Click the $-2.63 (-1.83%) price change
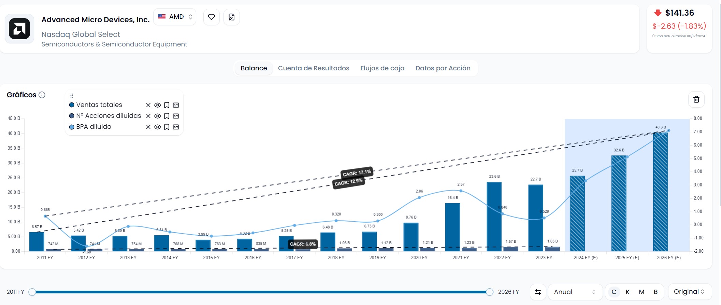This screenshot has height=305, width=721. point(679,26)
